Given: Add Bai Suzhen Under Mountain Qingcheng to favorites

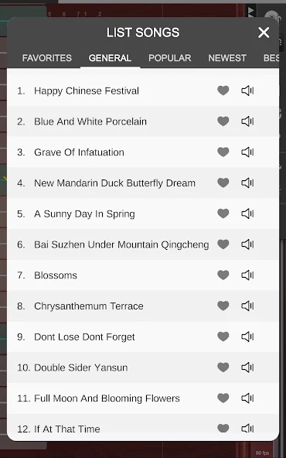Looking at the screenshot, I should 223,244.
